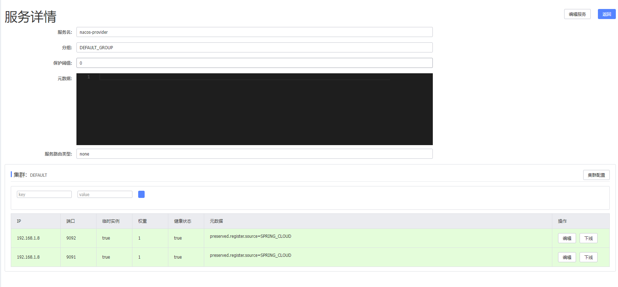Click the 集群: DEFAULT label
618x287 pixels.
coord(30,175)
